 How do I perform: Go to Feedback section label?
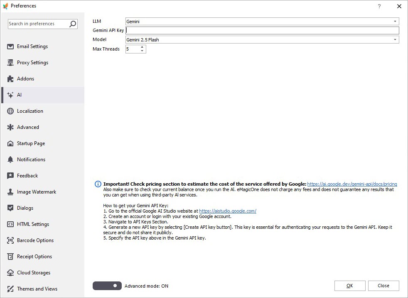pos(27,176)
